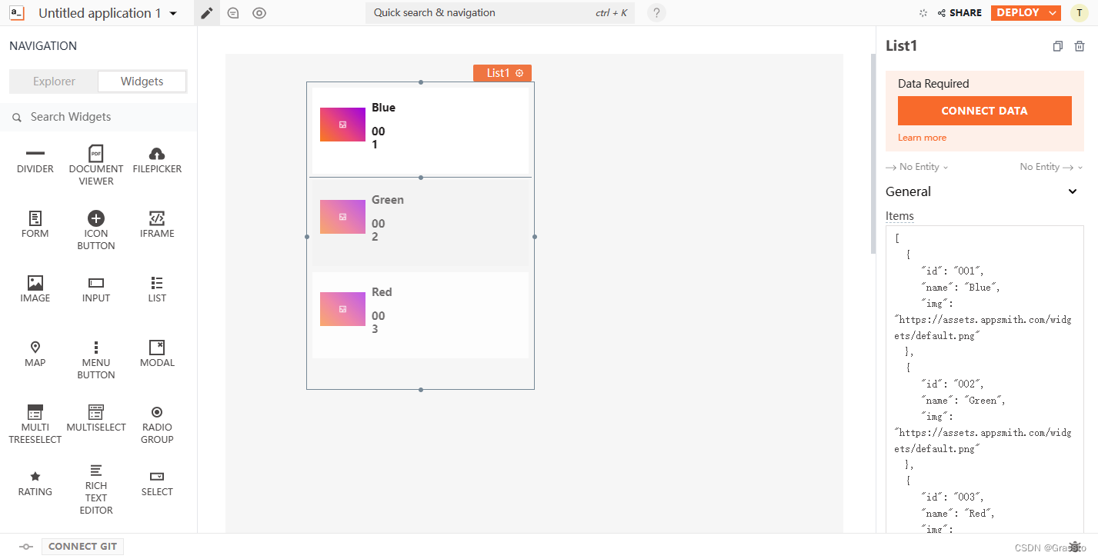Select the Blue text in list
Viewport: 1098px width, 559px height.
(383, 108)
